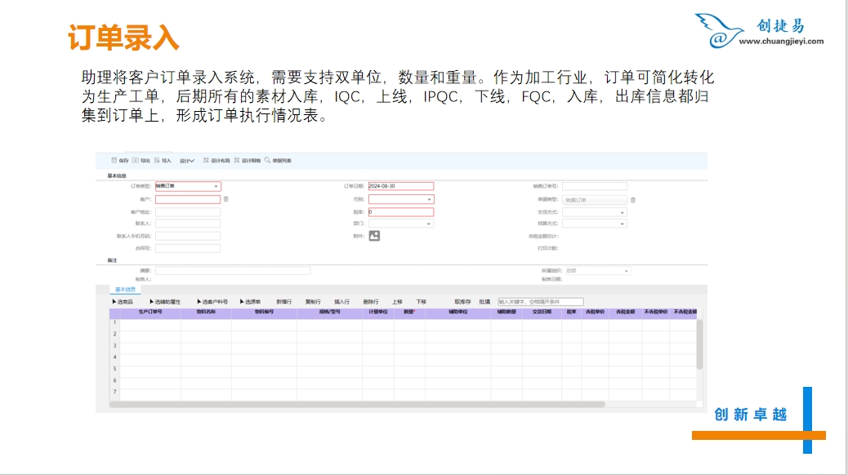Click the 保存 (save) toolbar icon
The height and width of the screenshot is (475, 848).
pyautogui.click(x=114, y=161)
